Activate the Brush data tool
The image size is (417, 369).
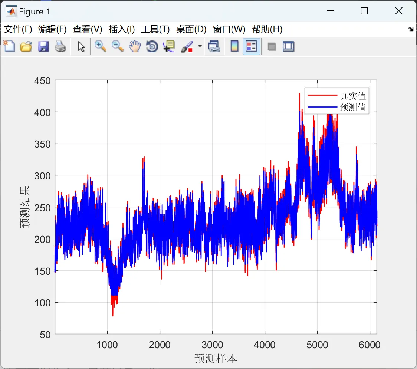coord(187,46)
